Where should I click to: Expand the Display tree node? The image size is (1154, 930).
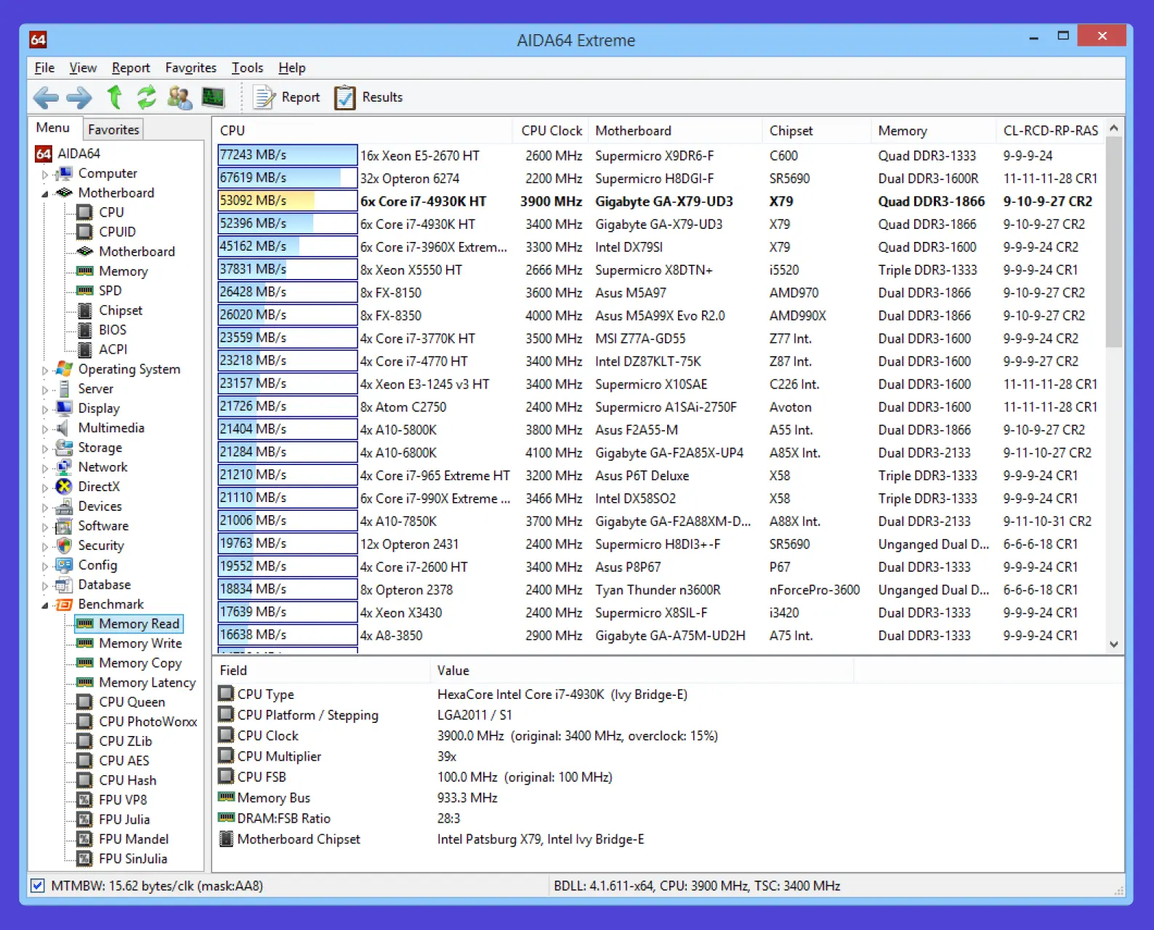pyautogui.click(x=45, y=410)
